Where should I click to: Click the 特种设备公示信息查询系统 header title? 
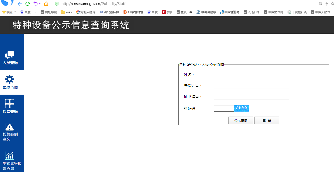point(71,25)
